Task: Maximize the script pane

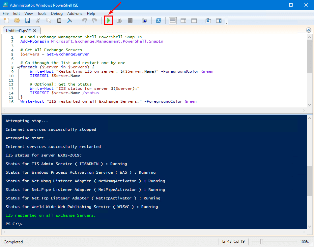Action: 194,21
